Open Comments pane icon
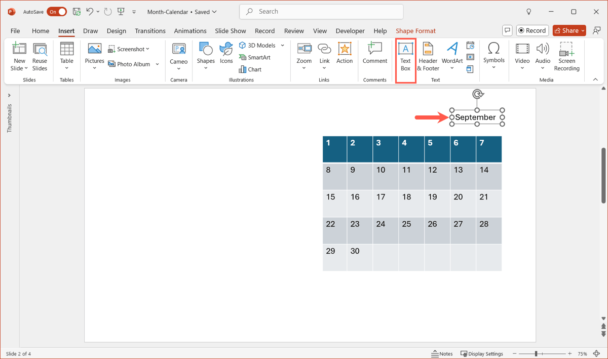The height and width of the screenshot is (359, 608). pyautogui.click(x=507, y=30)
